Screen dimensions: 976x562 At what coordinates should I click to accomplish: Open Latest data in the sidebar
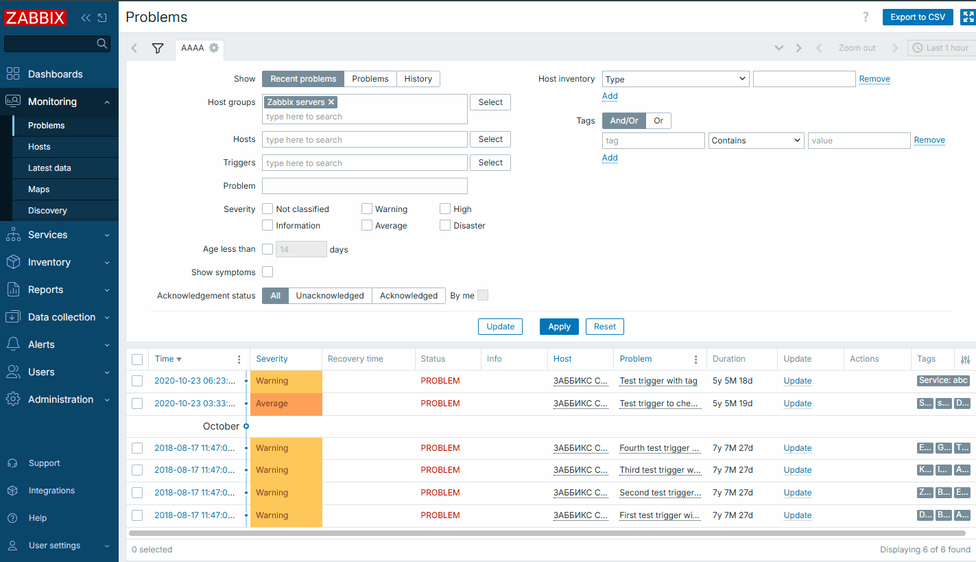[49, 168]
